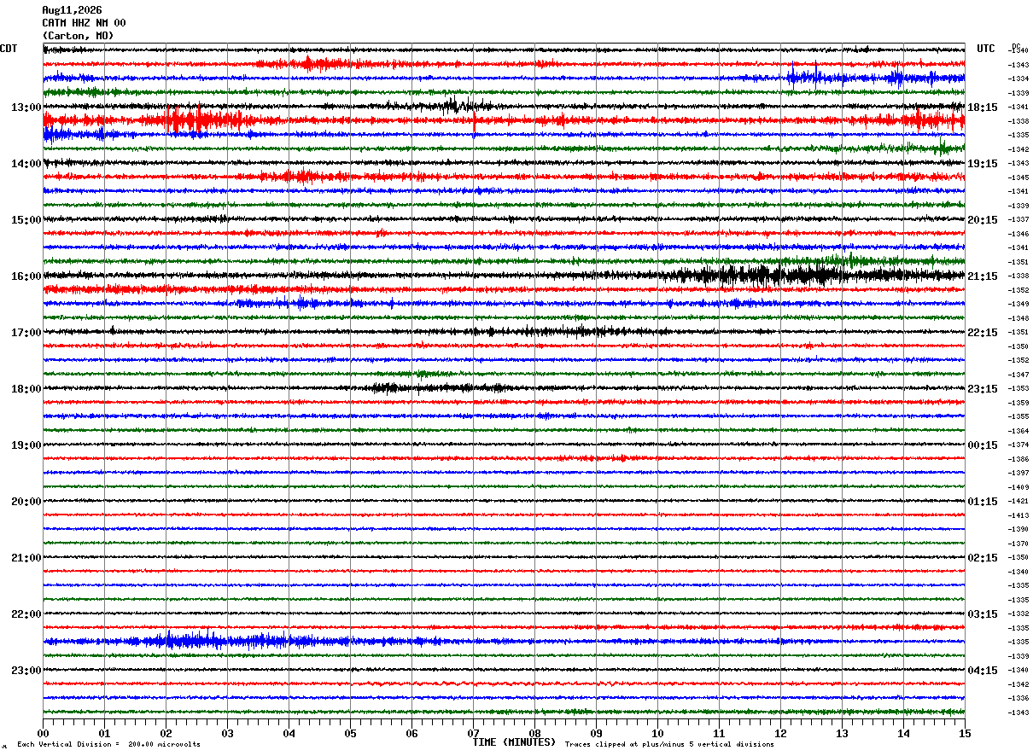The width and height of the screenshot is (1033, 756).
Task: Click the 03:15 UTC time label
Action: (x=983, y=614)
